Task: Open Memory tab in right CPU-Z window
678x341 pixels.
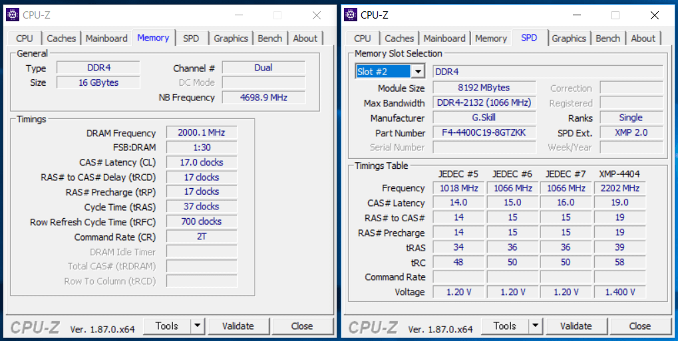Action: point(491,38)
